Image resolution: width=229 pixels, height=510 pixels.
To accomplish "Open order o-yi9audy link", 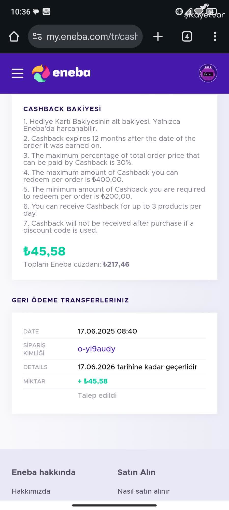I will click(96, 349).
